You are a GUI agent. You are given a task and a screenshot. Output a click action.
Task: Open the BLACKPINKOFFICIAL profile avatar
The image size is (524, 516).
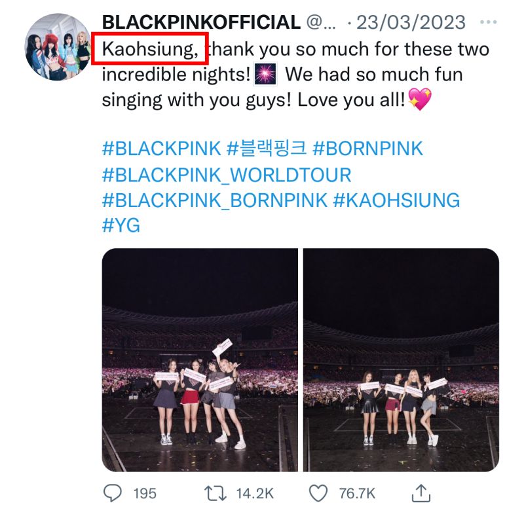tap(57, 47)
